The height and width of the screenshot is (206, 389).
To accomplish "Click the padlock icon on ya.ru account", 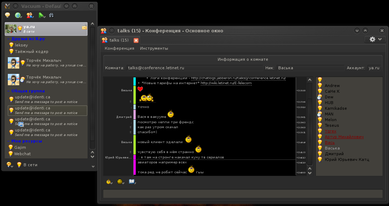I will coord(84,27).
